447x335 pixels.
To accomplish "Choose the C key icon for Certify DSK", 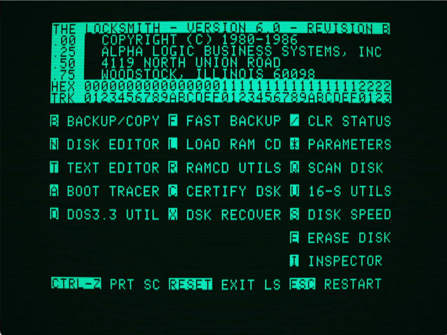I will coord(173,191).
